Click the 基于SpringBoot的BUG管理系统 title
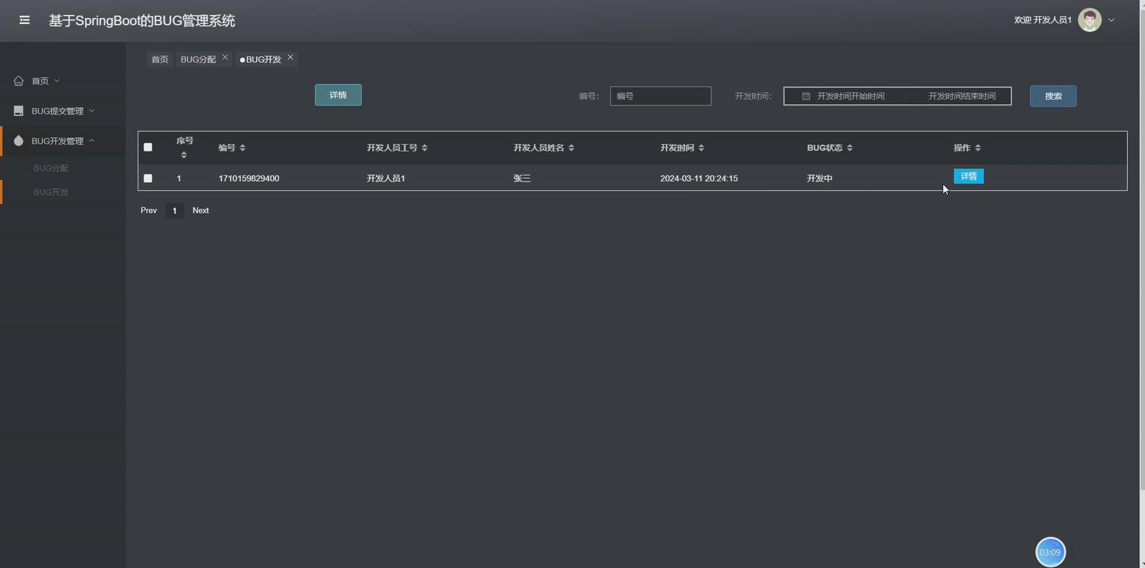The width and height of the screenshot is (1145, 568). (x=142, y=21)
